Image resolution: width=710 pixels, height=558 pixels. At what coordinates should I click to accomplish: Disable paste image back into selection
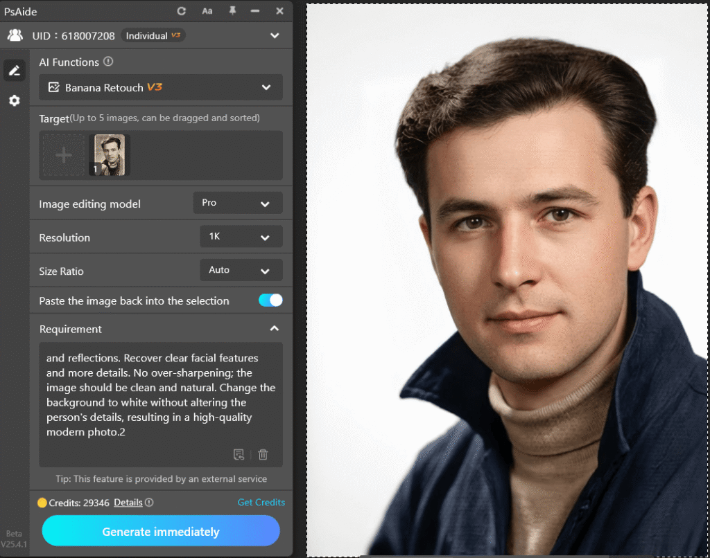pos(270,300)
